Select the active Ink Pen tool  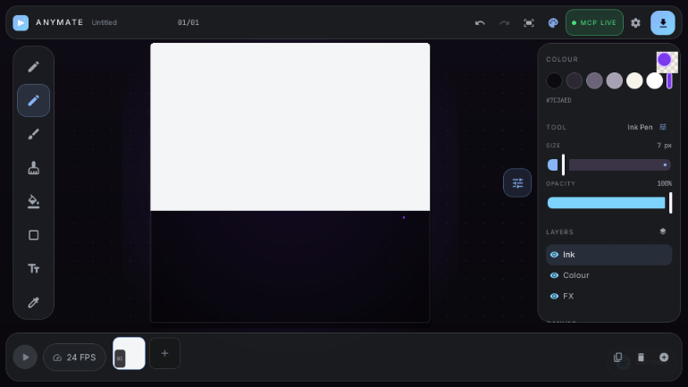coord(33,100)
